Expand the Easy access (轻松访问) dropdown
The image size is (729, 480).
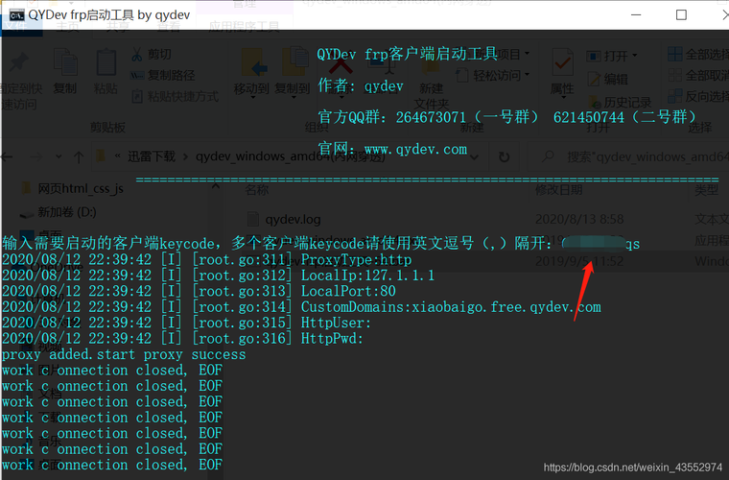(x=528, y=75)
